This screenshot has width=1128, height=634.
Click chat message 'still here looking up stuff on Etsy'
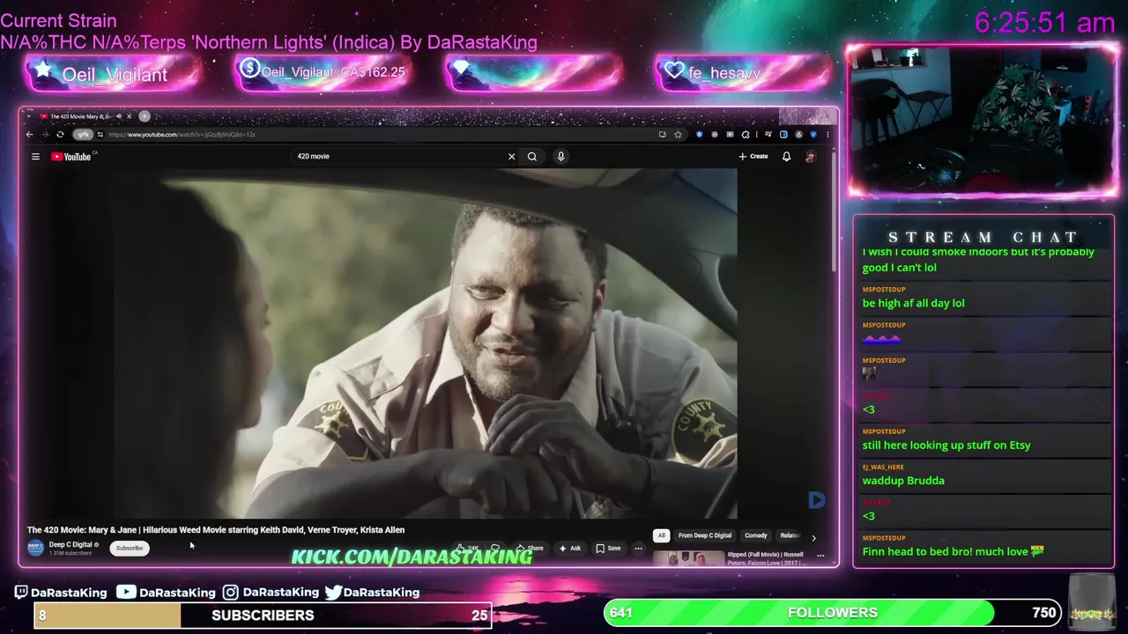coord(946,445)
